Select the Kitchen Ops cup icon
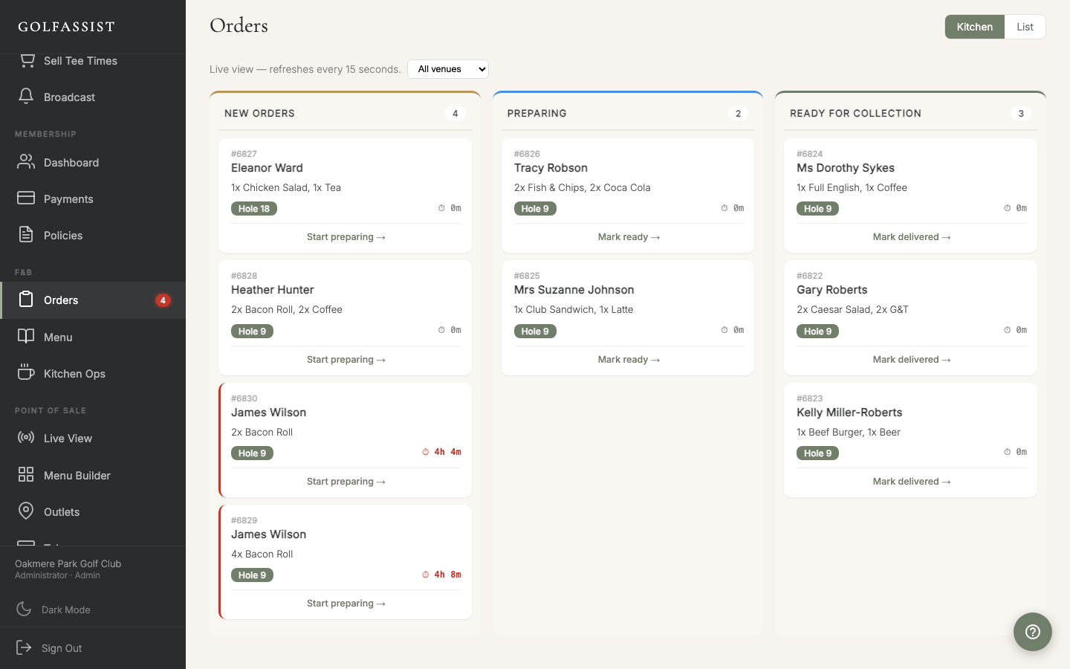Image resolution: width=1070 pixels, height=669 pixels. [26, 373]
